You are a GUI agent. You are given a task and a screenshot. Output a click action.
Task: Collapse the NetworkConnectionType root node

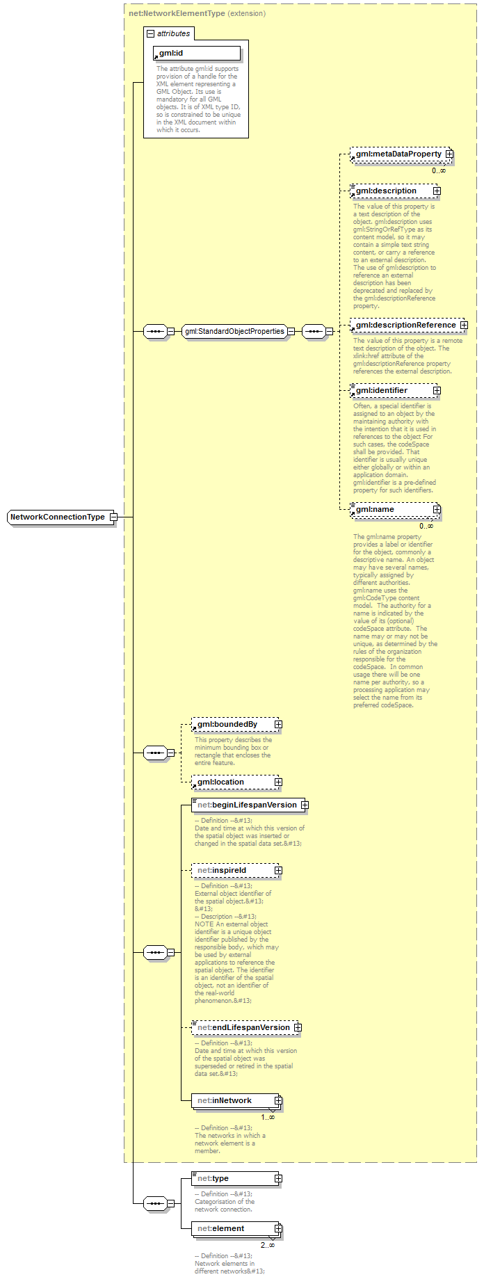[x=113, y=517]
